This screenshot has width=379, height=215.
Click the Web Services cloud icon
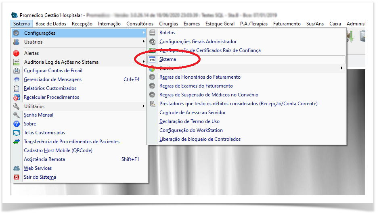tap(16, 168)
